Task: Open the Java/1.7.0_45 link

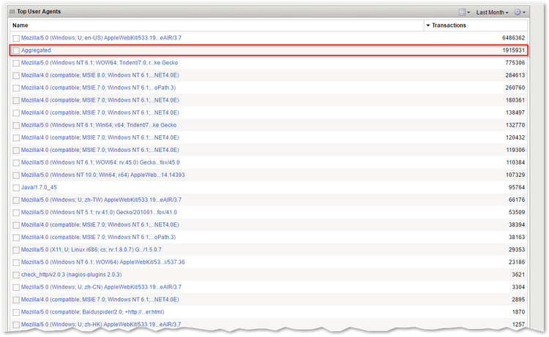Action: 39,187
